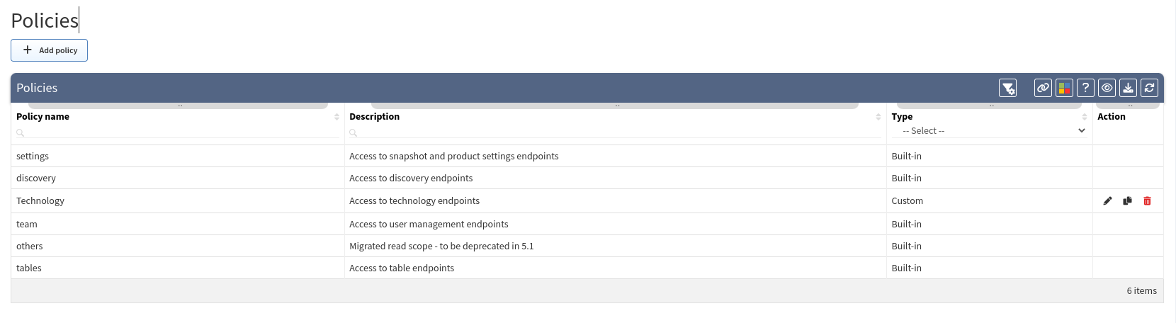This screenshot has height=323, width=1176.
Task: Sort by the Description column arrows
Action: 878,117
